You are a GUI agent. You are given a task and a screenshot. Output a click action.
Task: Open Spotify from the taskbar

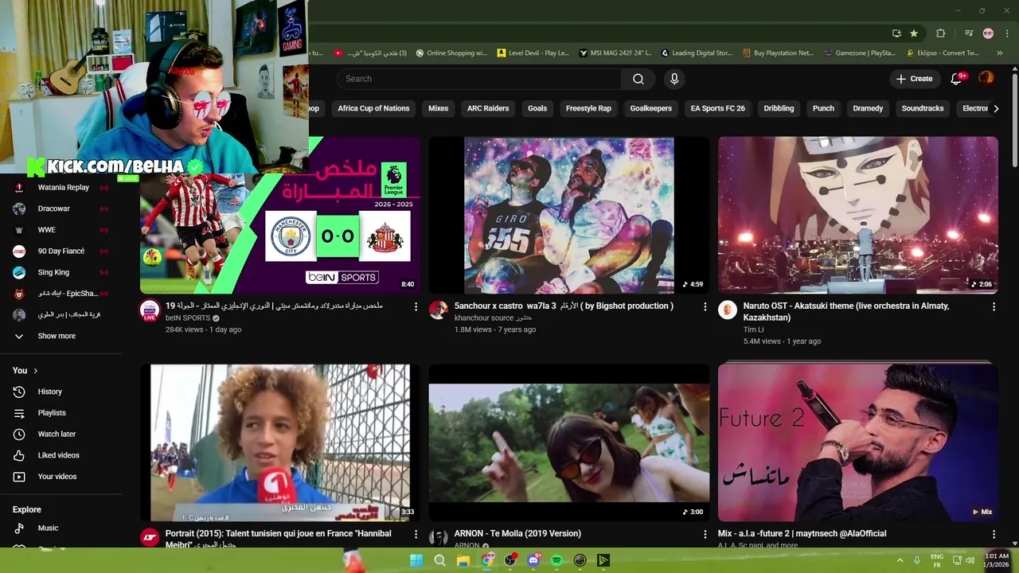tap(556, 560)
